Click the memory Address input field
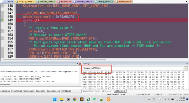The image size is (189, 103). [137, 68]
